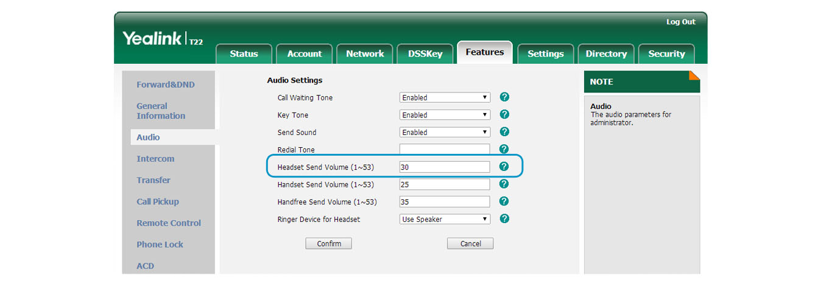Click the Cancel button
The image size is (832, 287).
click(x=470, y=244)
